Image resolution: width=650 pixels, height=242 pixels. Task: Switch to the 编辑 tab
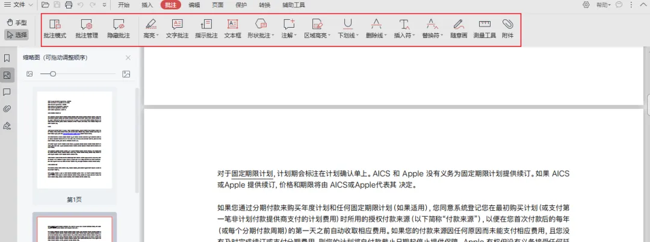click(194, 5)
